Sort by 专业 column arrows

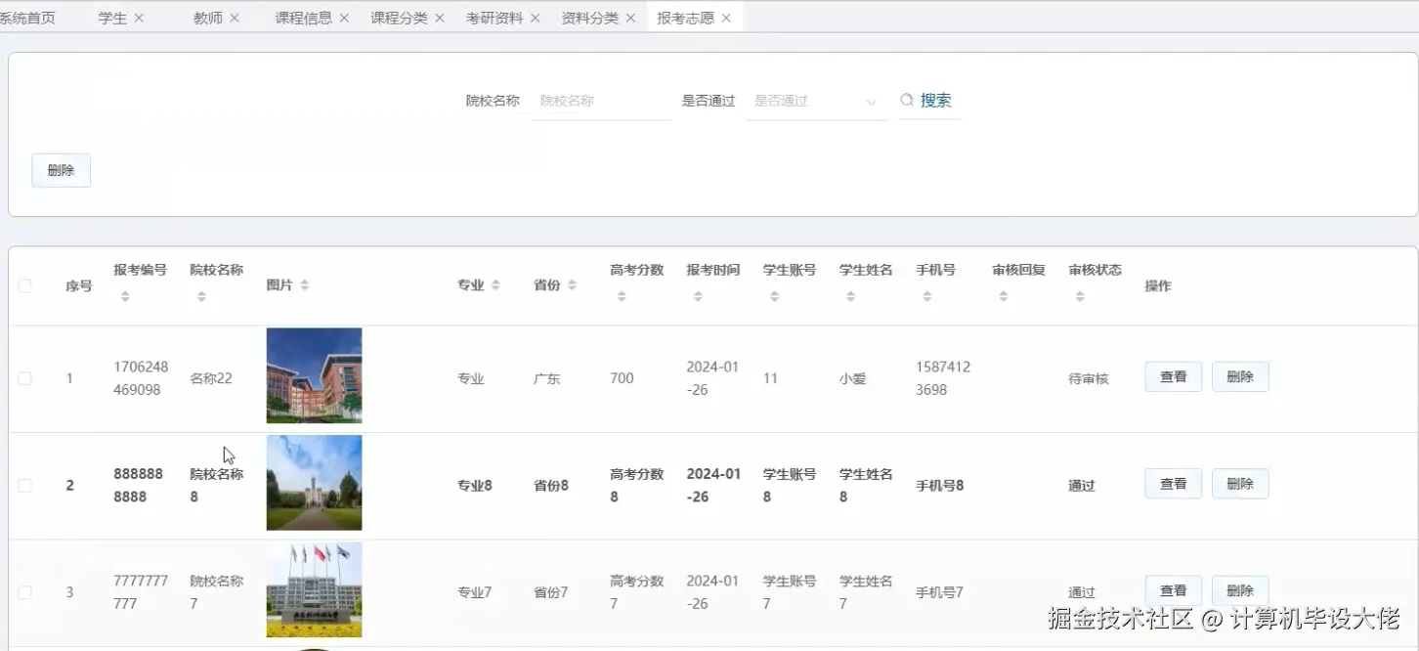[x=495, y=285]
